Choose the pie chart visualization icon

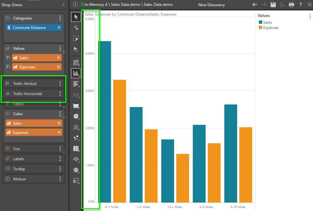click(76, 116)
